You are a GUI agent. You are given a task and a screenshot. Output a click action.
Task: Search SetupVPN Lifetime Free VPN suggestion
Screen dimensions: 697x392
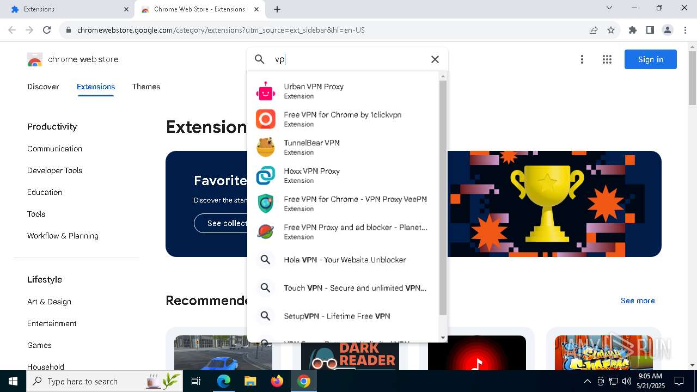tap(343, 316)
